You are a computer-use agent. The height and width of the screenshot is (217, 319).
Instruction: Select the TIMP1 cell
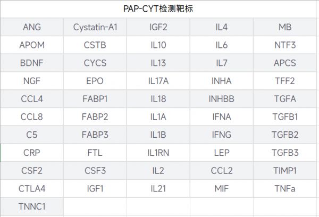[285, 171]
